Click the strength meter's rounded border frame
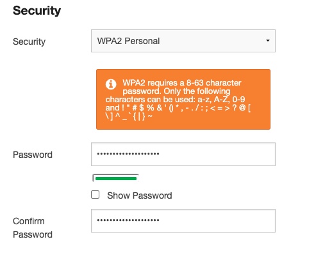This screenshot has height=260, width=316. (x=116, y=178)
